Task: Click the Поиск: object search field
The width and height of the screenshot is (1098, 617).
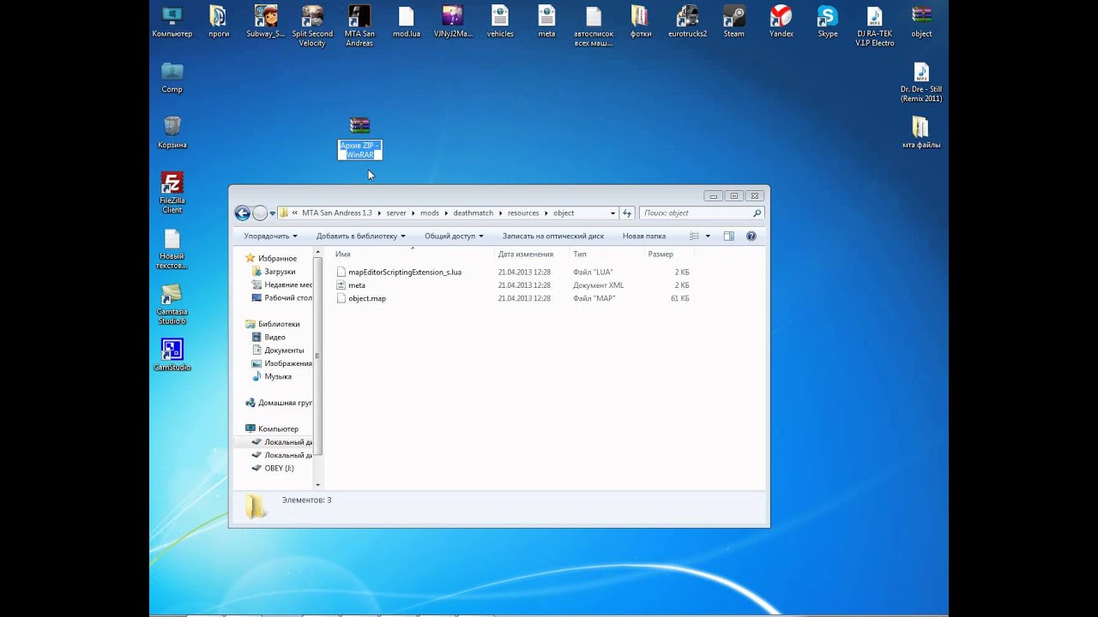Action: point(703,213)
